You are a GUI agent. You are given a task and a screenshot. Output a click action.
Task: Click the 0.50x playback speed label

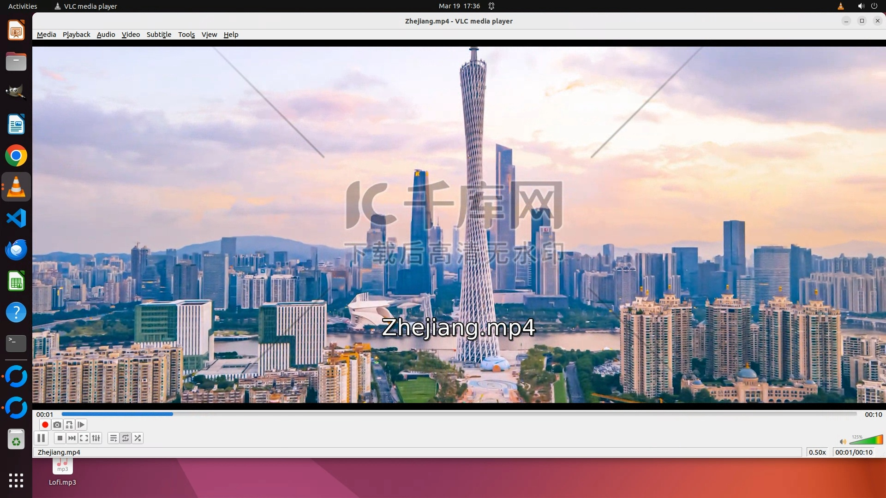817,452
